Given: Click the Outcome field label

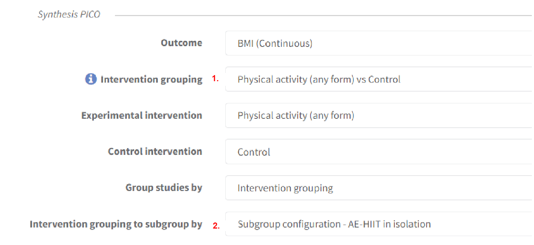Looking at the screenshot, I should (x=181, y=43).
